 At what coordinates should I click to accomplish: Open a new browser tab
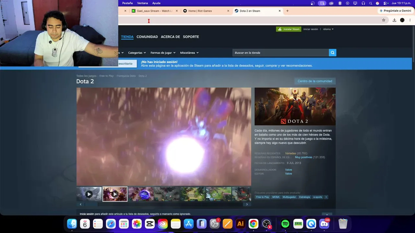287,11
